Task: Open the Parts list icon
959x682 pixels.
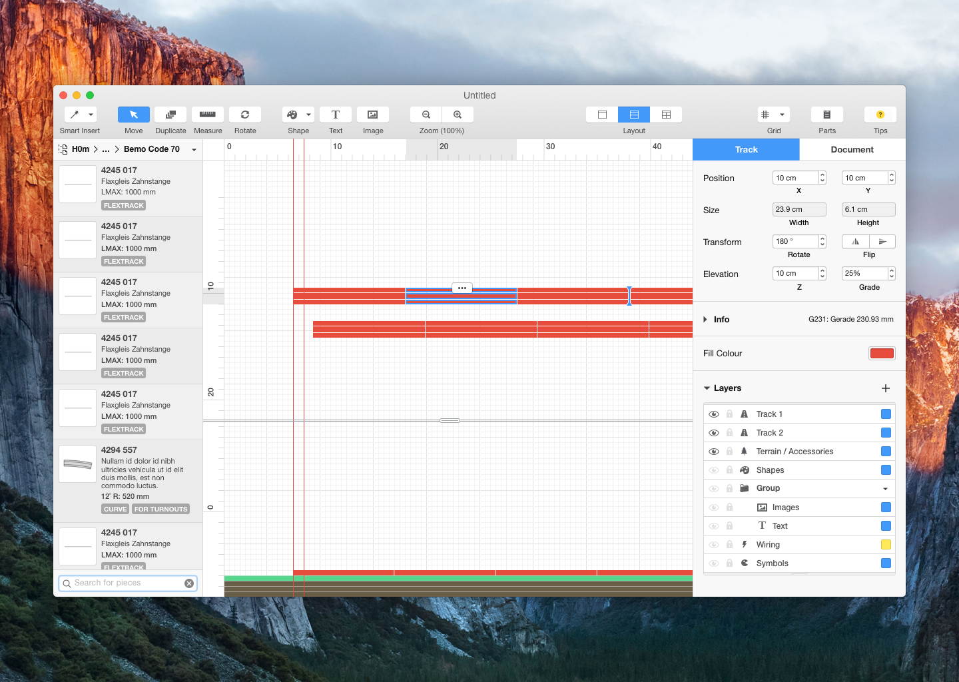Action: point(827,115)
